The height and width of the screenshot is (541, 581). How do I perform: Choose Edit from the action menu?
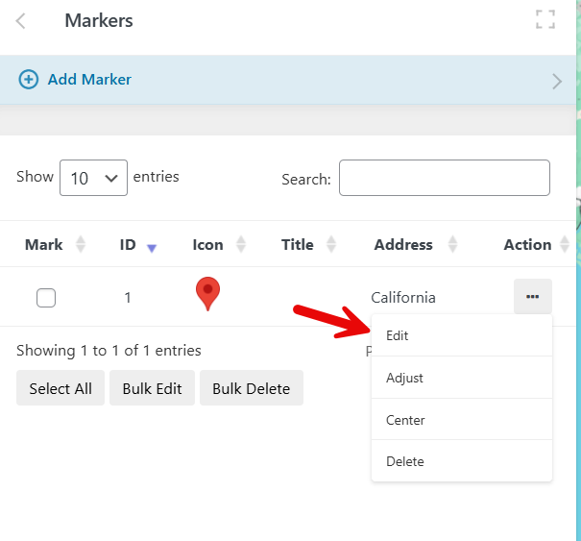click(398, 336)
